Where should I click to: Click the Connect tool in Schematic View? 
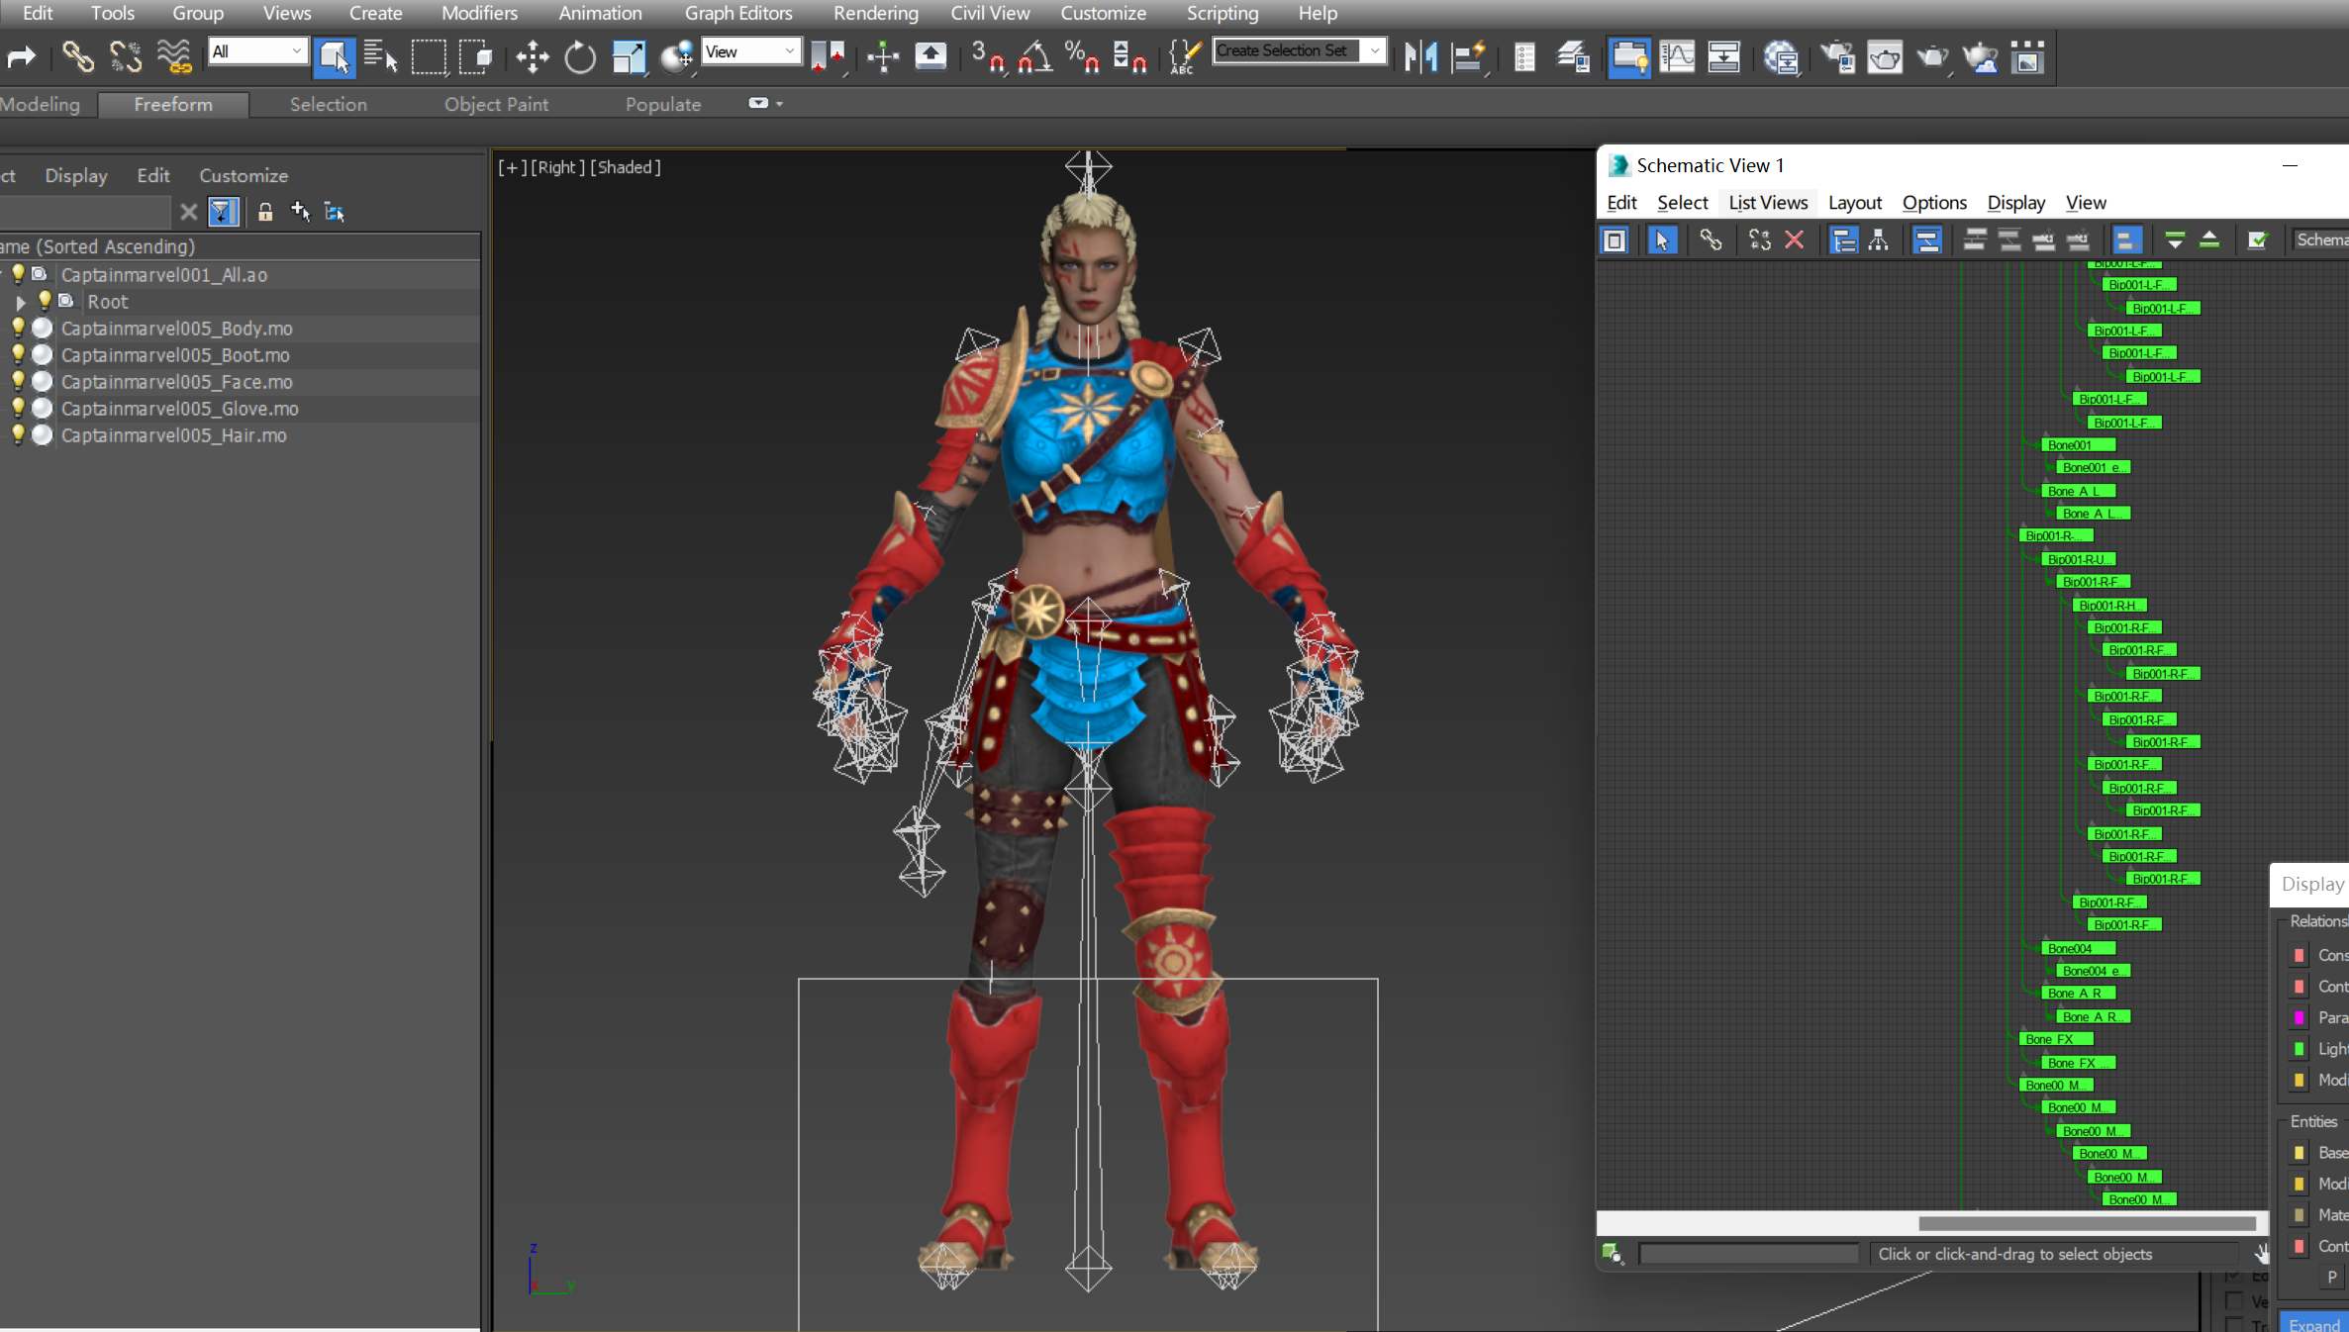pos(1711,239)
